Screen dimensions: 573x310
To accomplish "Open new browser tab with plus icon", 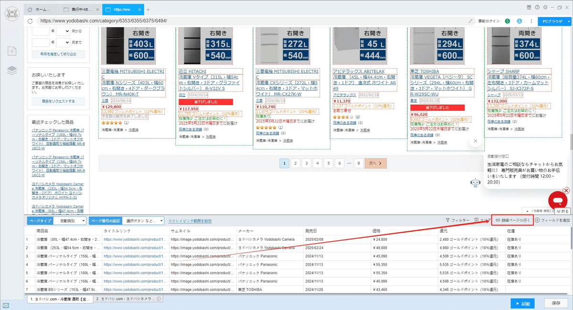I will pyautogui.click(x=148, y=10).
